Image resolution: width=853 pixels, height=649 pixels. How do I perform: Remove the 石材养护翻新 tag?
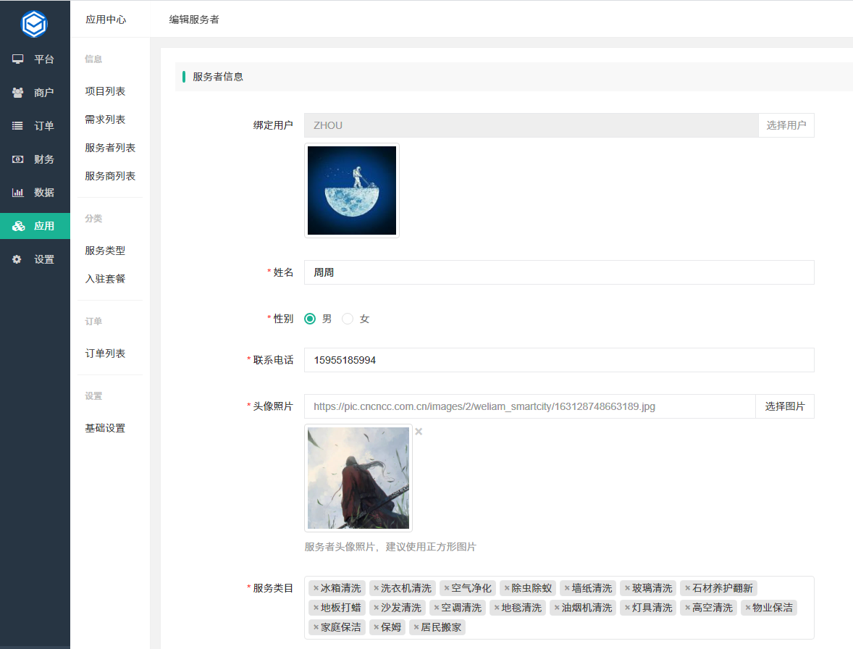[x=688, y=588]
